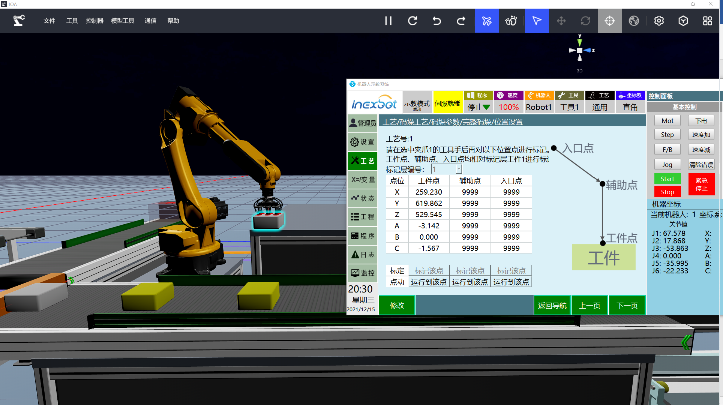Toggle the F/B direction button
Screen dimensions: 723x405
coord(667,150)
